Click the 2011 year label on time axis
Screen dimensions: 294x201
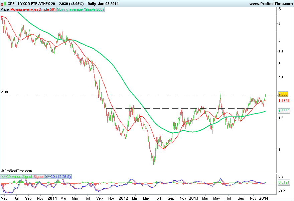coord(52,198)
